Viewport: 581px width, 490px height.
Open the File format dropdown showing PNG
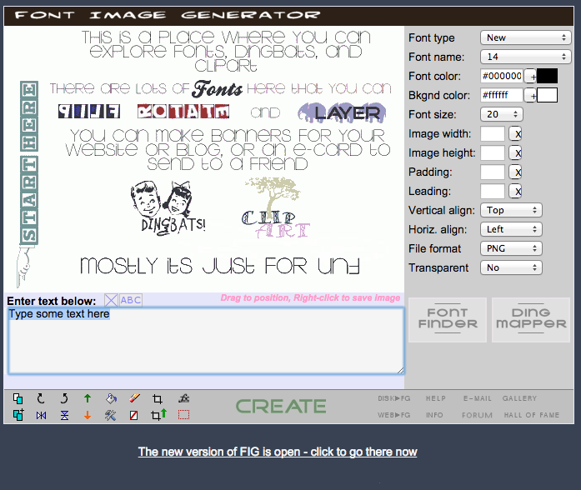point(511,248)
